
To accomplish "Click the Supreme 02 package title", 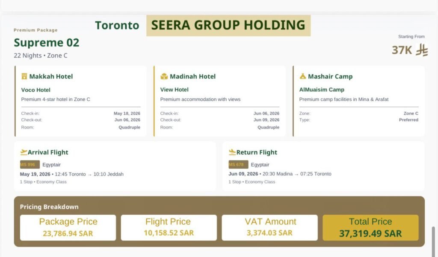I will point(46,43).
